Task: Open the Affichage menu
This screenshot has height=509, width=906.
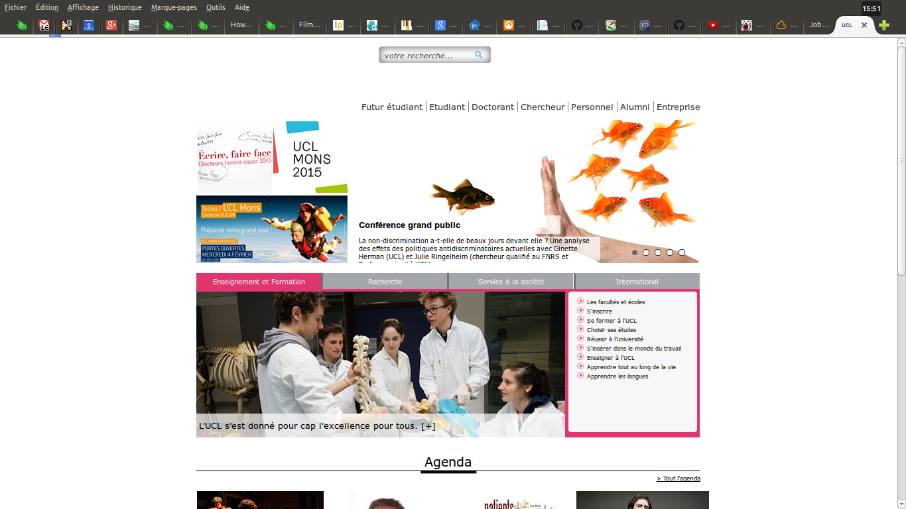Action: [x=83, y=7]
